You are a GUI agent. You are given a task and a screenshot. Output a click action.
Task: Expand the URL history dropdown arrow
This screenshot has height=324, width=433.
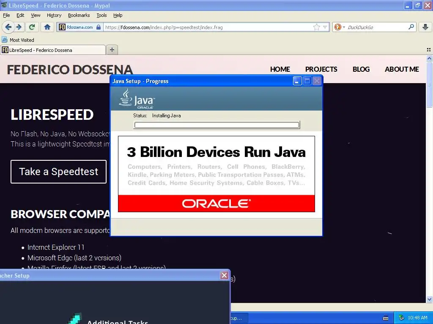(x=325, y=27)
